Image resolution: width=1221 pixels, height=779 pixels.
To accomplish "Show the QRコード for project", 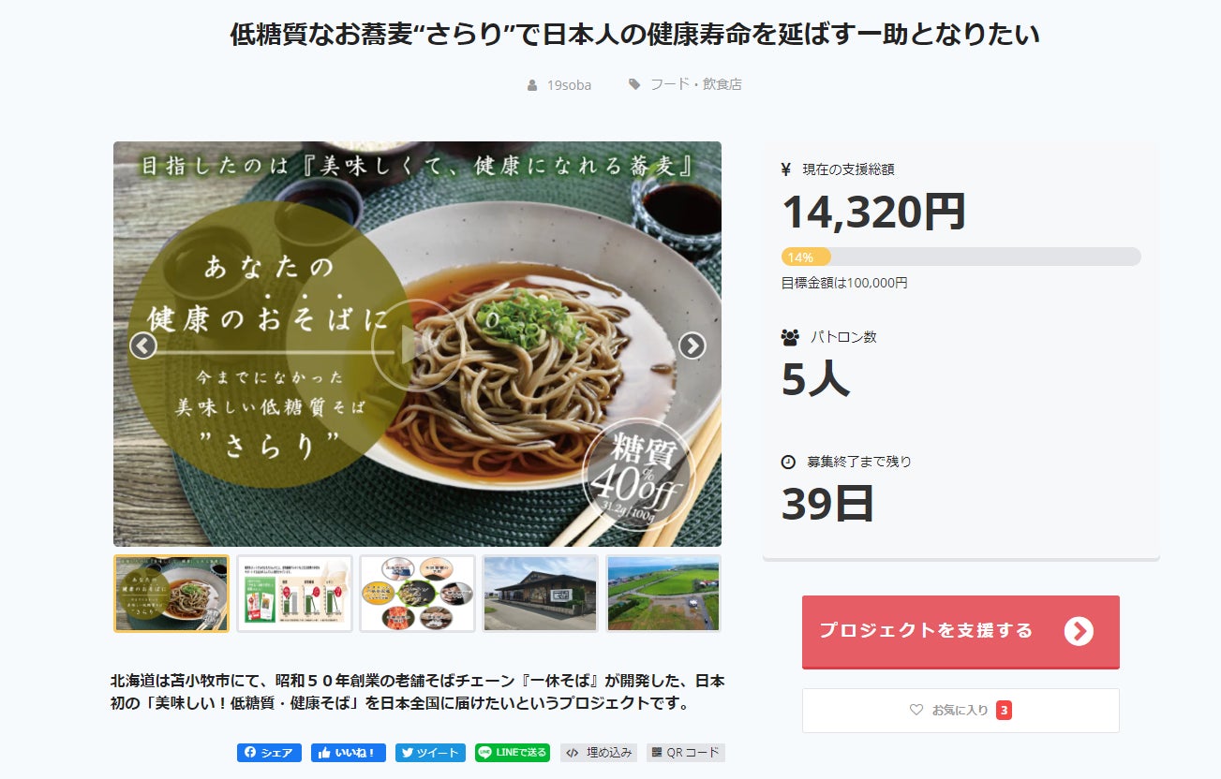I will [685, 753].
